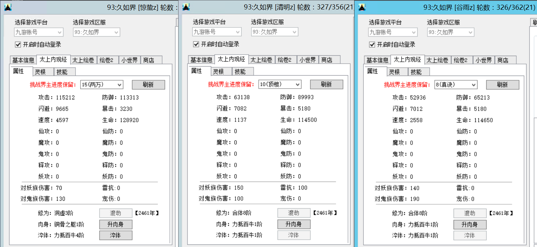Click 升肉身 button in 谷雨z window

tap(470, 224)
